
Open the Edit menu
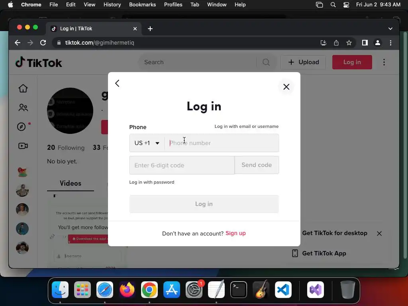[x=71, y=4]
